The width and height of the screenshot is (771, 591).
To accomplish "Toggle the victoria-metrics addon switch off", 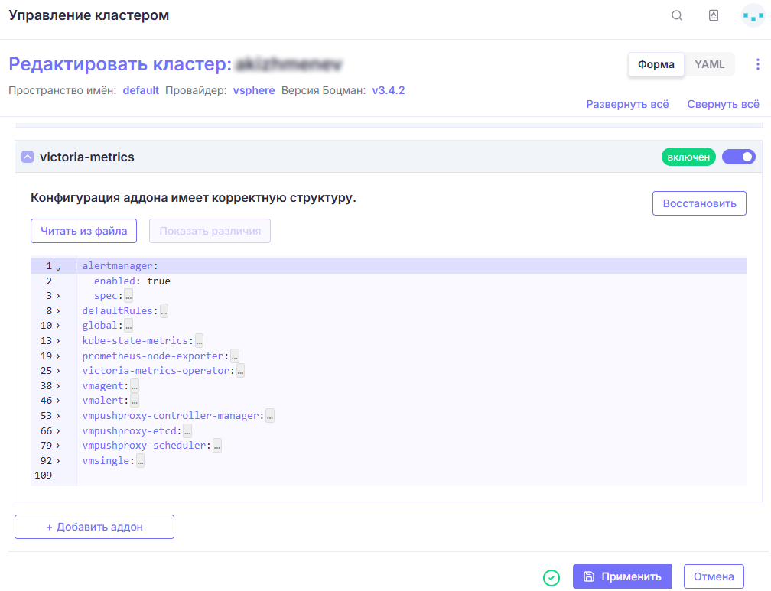I will point(739,157).
